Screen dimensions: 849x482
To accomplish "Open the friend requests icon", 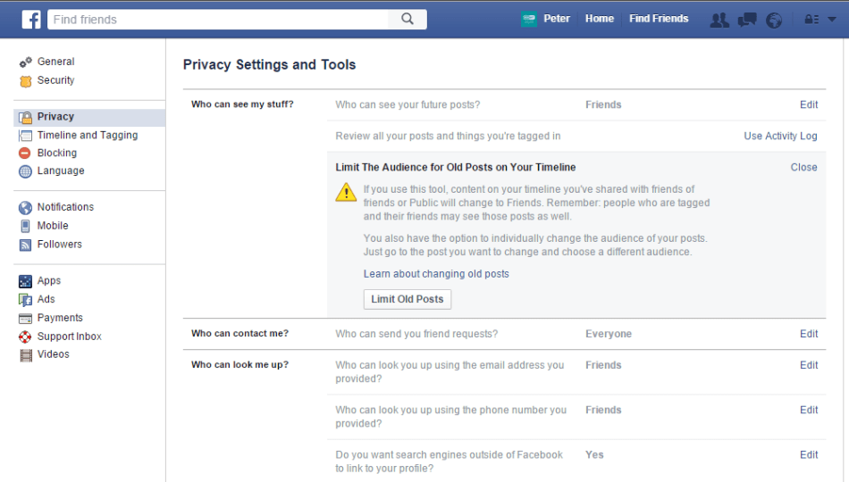I will (x=719, y=20).
